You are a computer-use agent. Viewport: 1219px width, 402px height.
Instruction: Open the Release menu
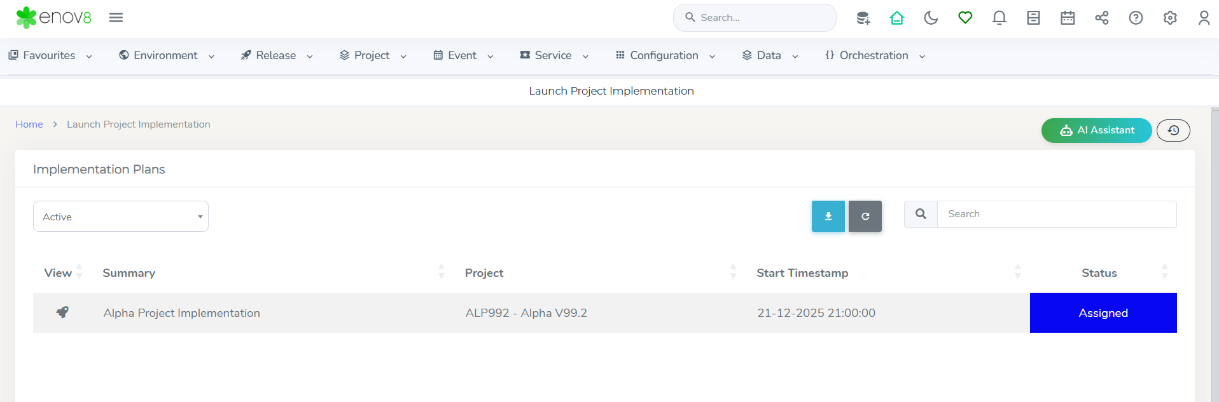click(276, 56)
